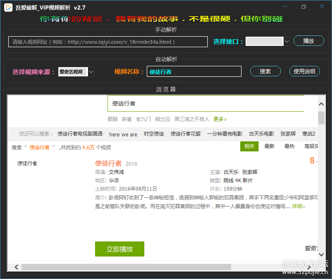This screenshot has height=279, width=332.
Task: Open the 选择视频来源 dropdown arrow
Action: (x=91, y=72)
